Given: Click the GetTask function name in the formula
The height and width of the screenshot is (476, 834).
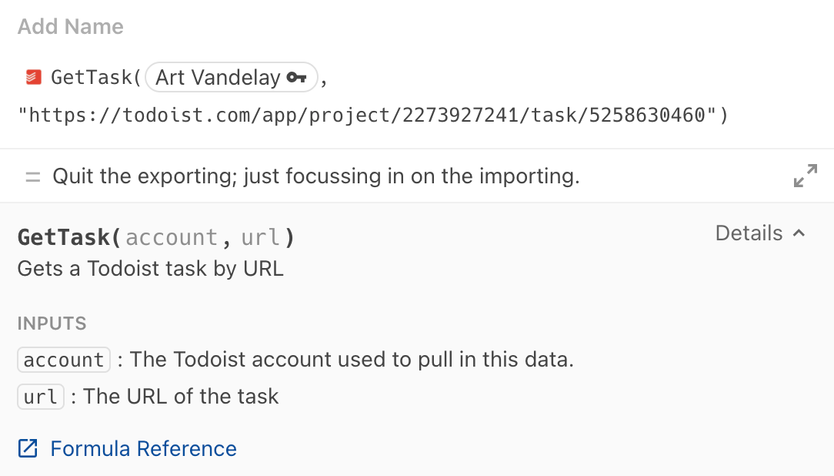Looking at the screenshot, I should (92, 77).
